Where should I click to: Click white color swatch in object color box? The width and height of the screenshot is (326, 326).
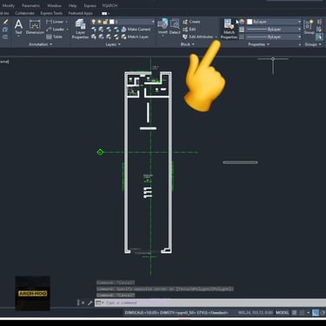pyautogui.click(x=249, y=22)
